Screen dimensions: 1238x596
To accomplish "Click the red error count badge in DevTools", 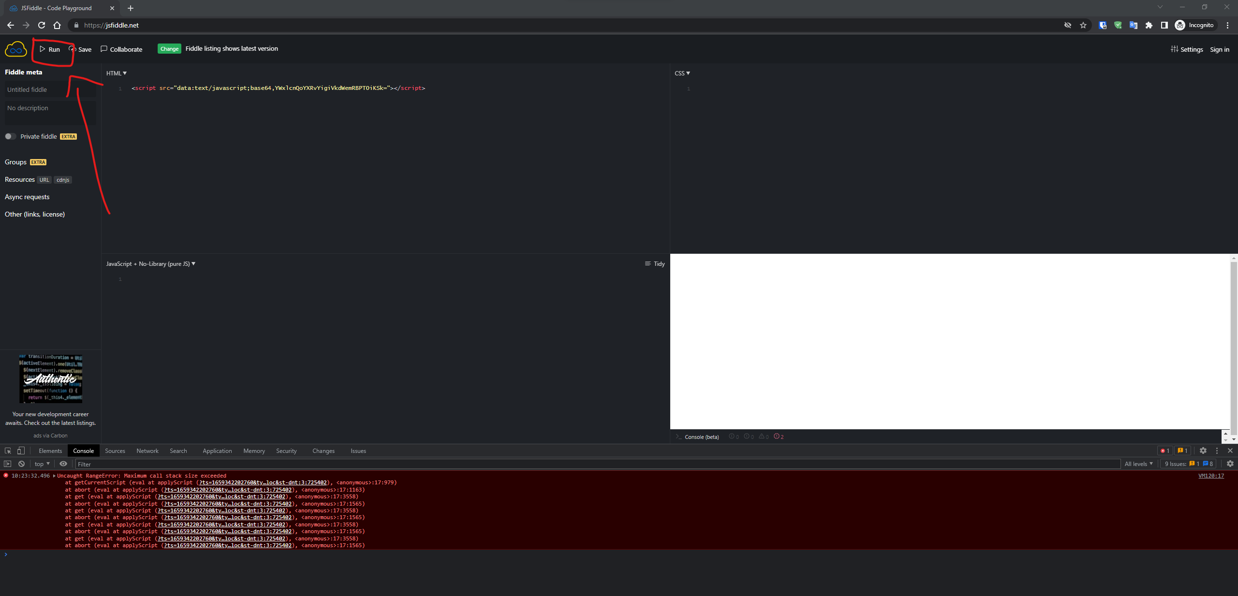I will (x=1165, y=451).
